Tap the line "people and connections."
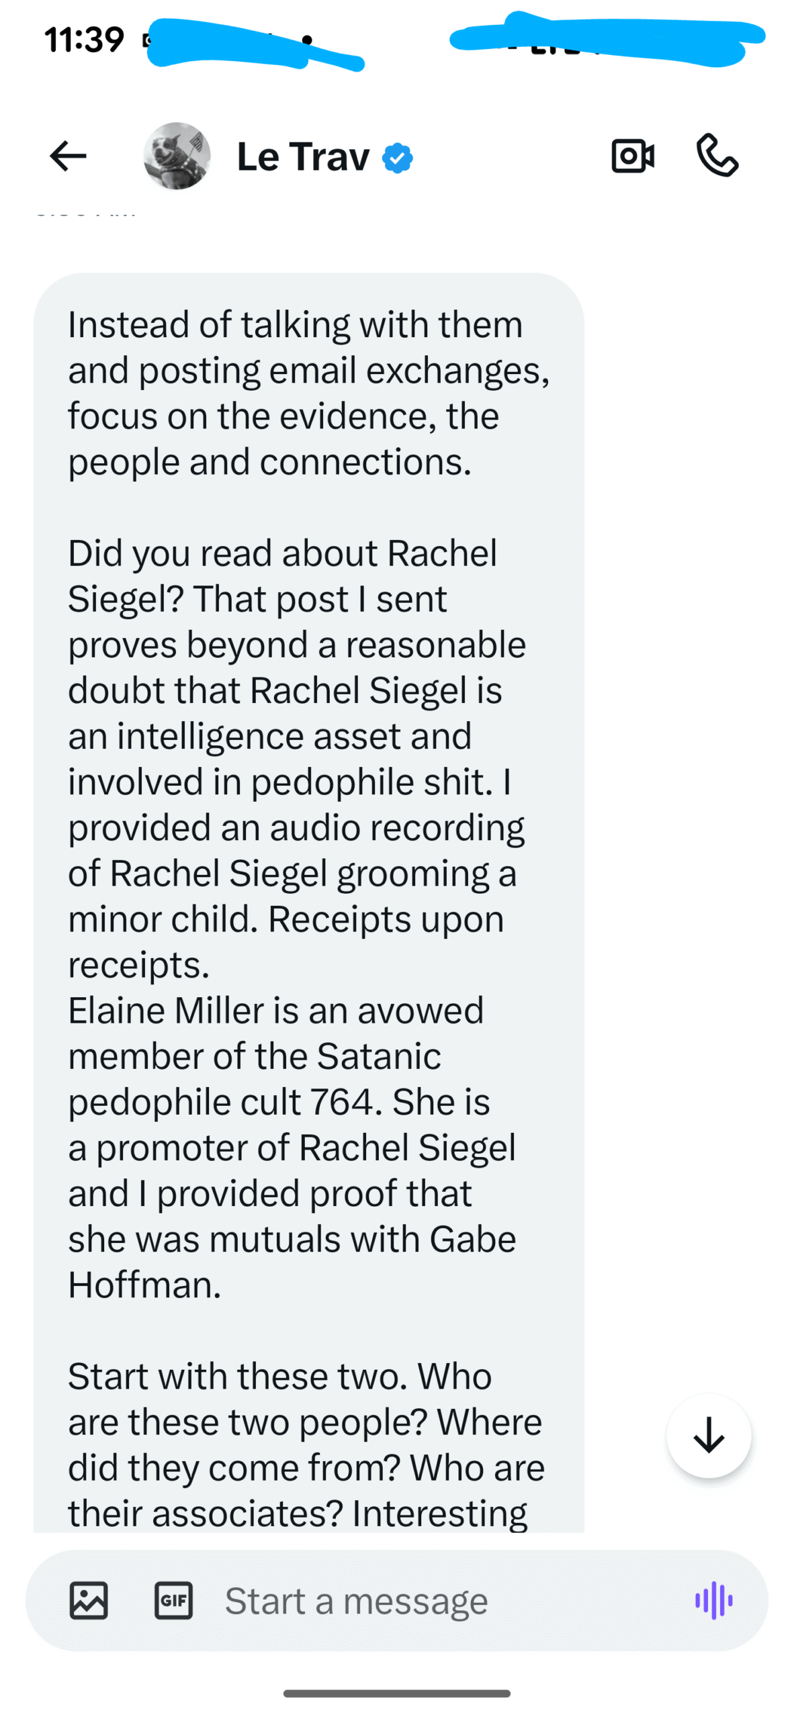The width and height of the screenshot is (794, 1719). (269, 462)
